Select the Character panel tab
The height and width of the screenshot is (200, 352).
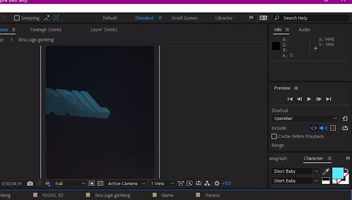313,158
